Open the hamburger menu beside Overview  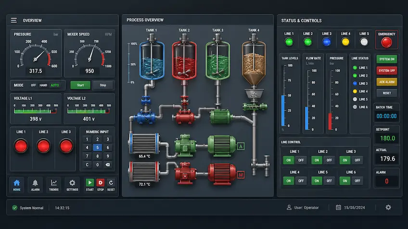pos(14,20)
